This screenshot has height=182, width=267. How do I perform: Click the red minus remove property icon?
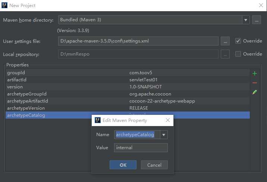(x=255, y=83)
